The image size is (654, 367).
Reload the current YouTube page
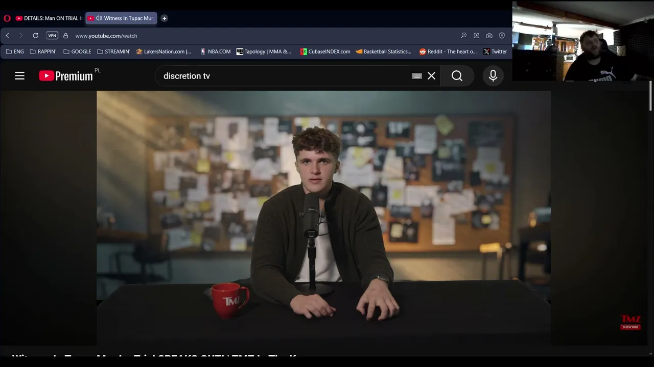(35, 36)
